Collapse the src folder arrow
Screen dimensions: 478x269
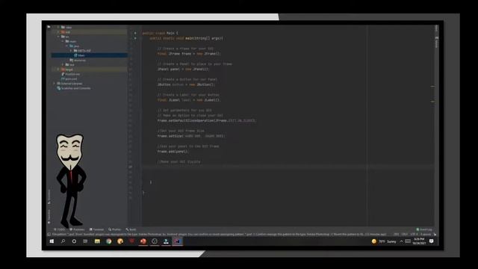point(58,37)
